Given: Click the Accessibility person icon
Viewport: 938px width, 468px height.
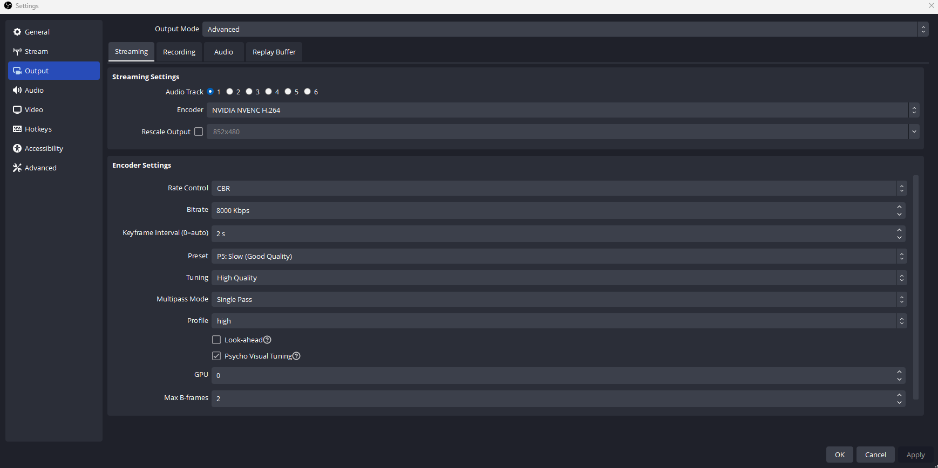Looking at the screenshot, I should (x=17, y=148).
